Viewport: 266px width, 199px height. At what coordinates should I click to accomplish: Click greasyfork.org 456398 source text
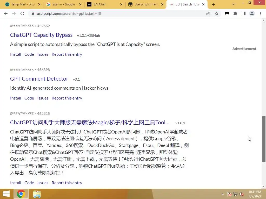30,69
